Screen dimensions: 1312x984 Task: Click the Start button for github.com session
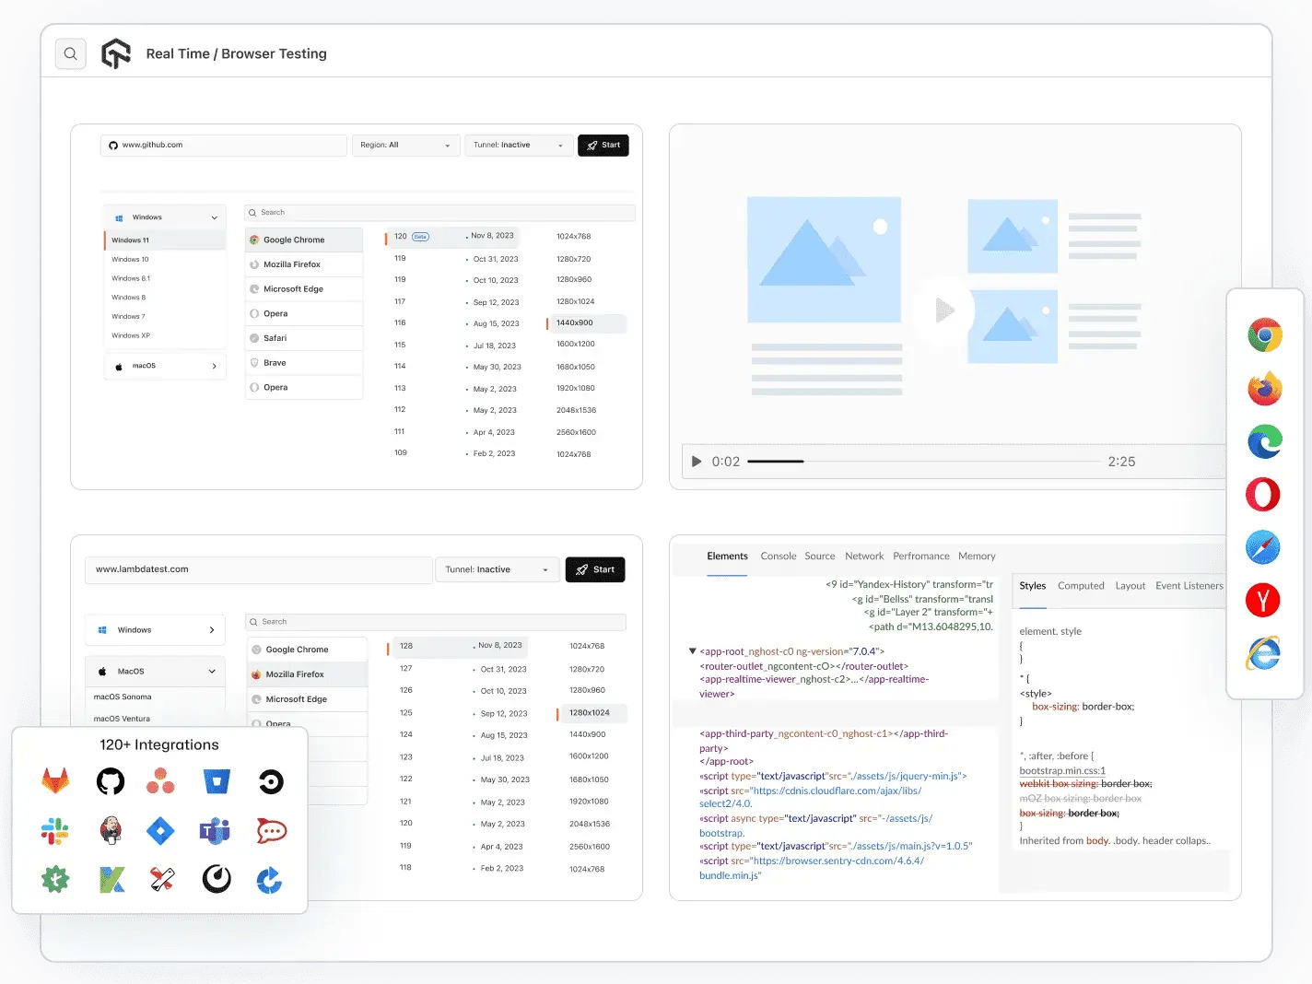point(603,145)
